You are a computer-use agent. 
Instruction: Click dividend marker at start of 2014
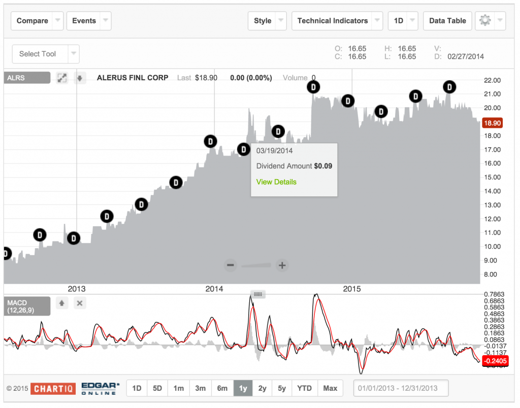pos(211,142)
